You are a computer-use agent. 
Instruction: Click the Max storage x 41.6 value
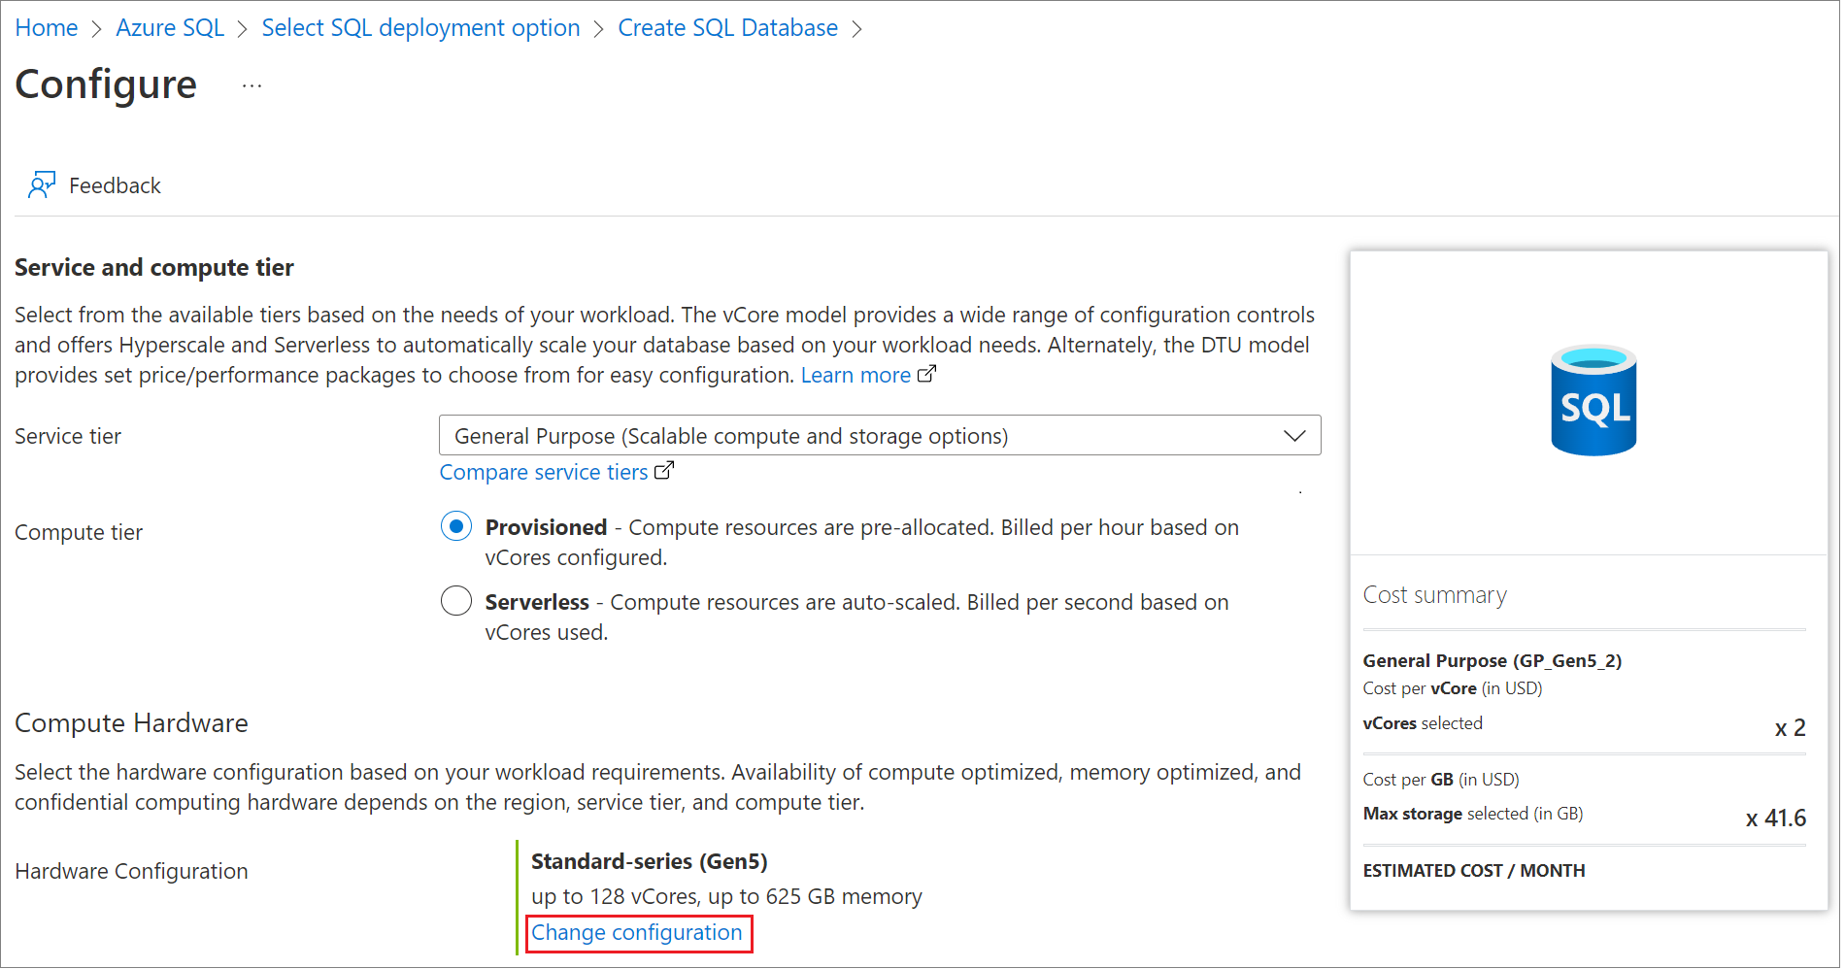1776,818
